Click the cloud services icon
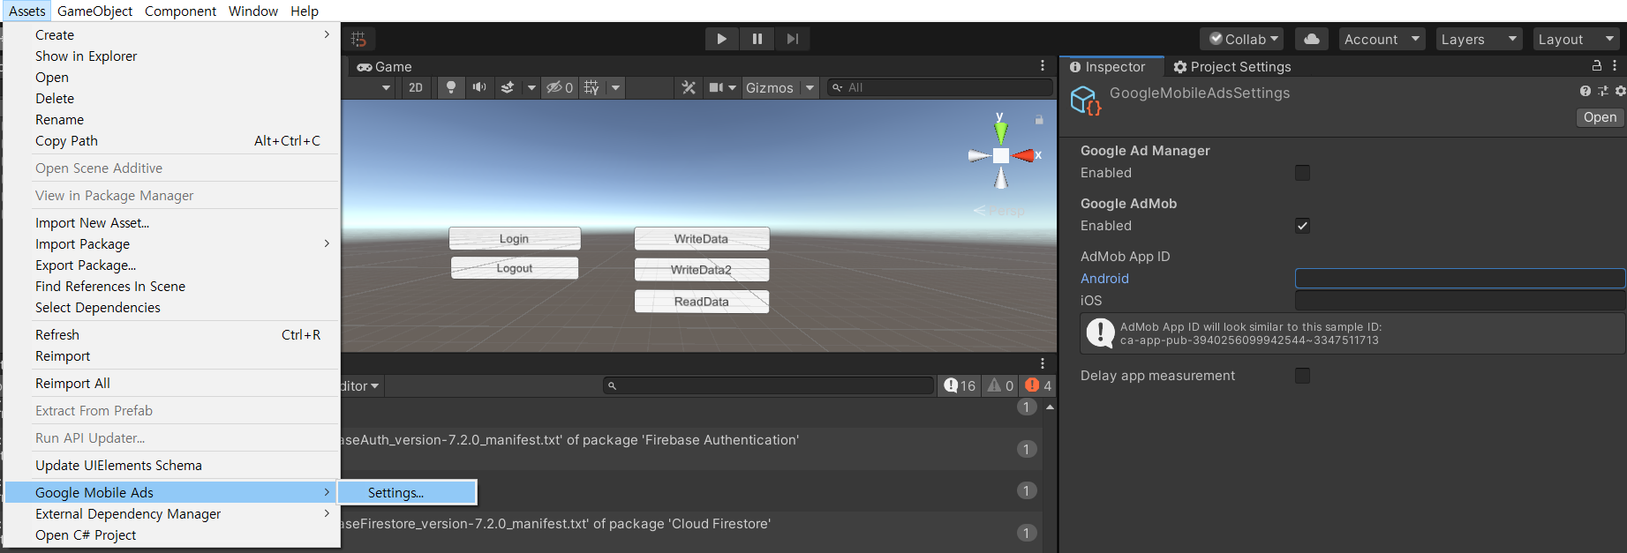The height and width of the screenshot is (553, 1627). click(1312, 39)
